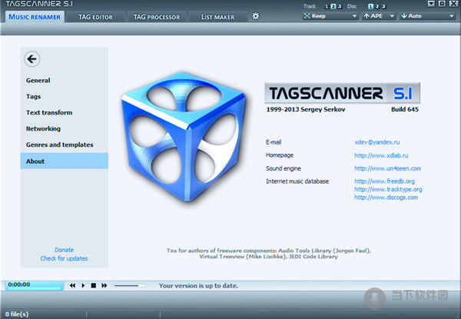This screenshot has width=461, height=319.
Task: Click 'Your version is up to date.' status
Action: (x=199, y=286)
